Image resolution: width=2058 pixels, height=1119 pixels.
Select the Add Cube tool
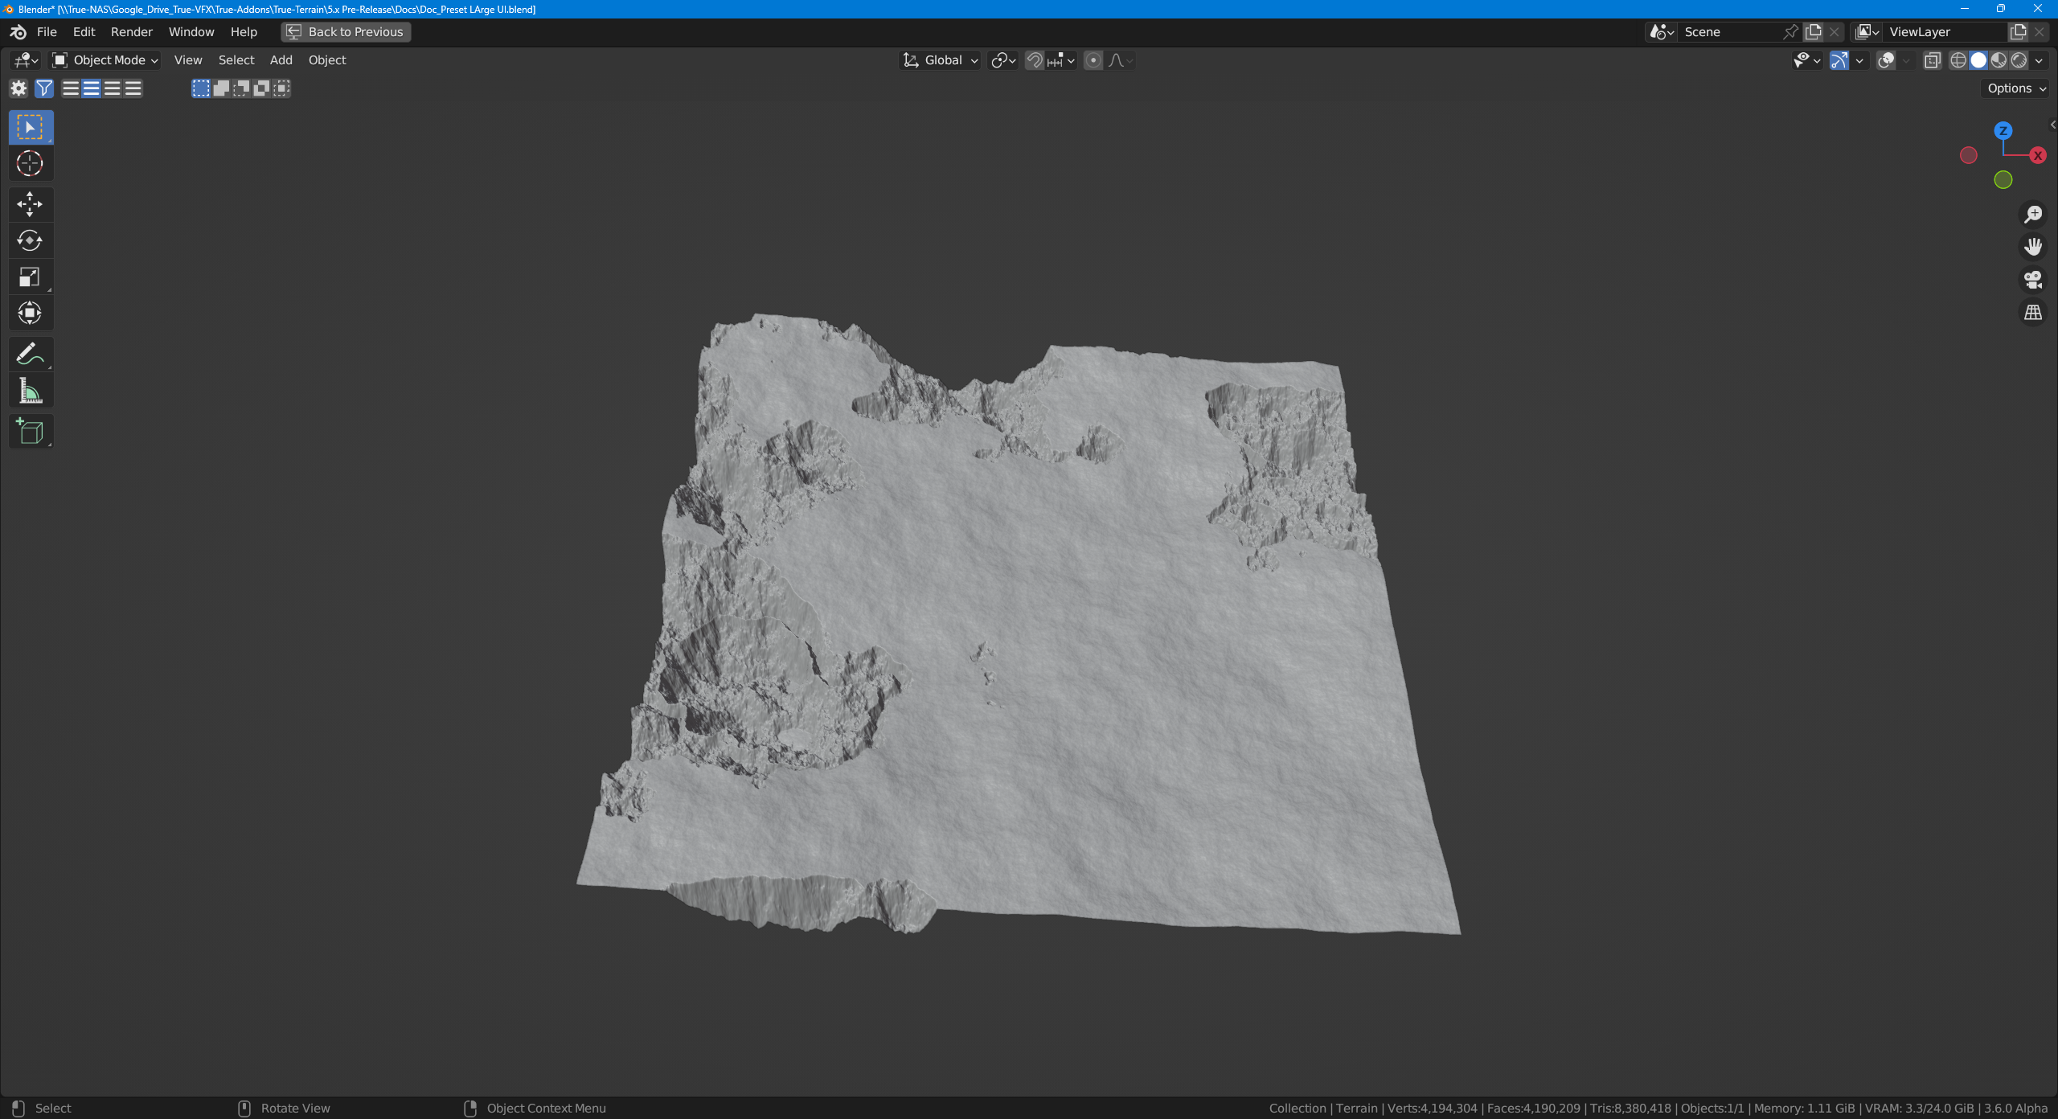coord(30,432)
